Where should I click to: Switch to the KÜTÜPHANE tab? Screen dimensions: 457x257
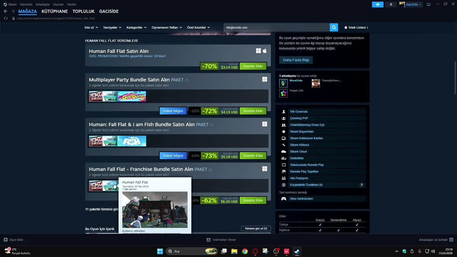[x=55, y=11]
